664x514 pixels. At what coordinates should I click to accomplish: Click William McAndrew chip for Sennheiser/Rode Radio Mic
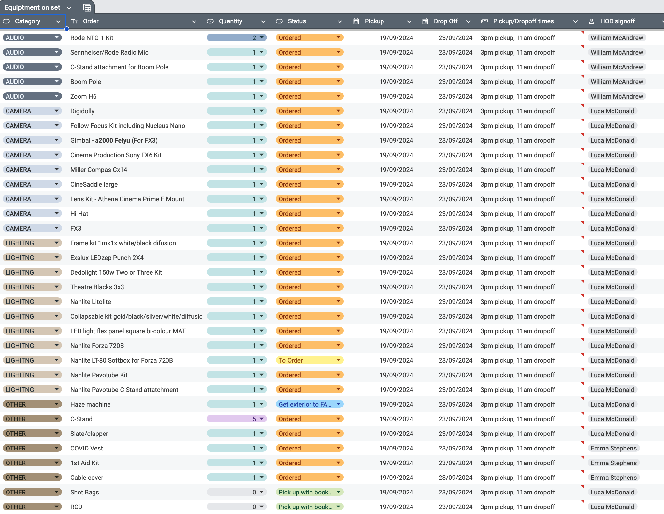click(x=617, y=52)
